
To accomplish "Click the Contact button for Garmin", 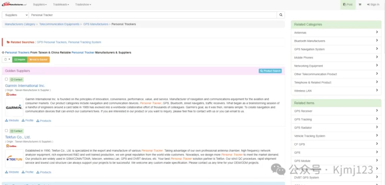I will tap(17, 80).
